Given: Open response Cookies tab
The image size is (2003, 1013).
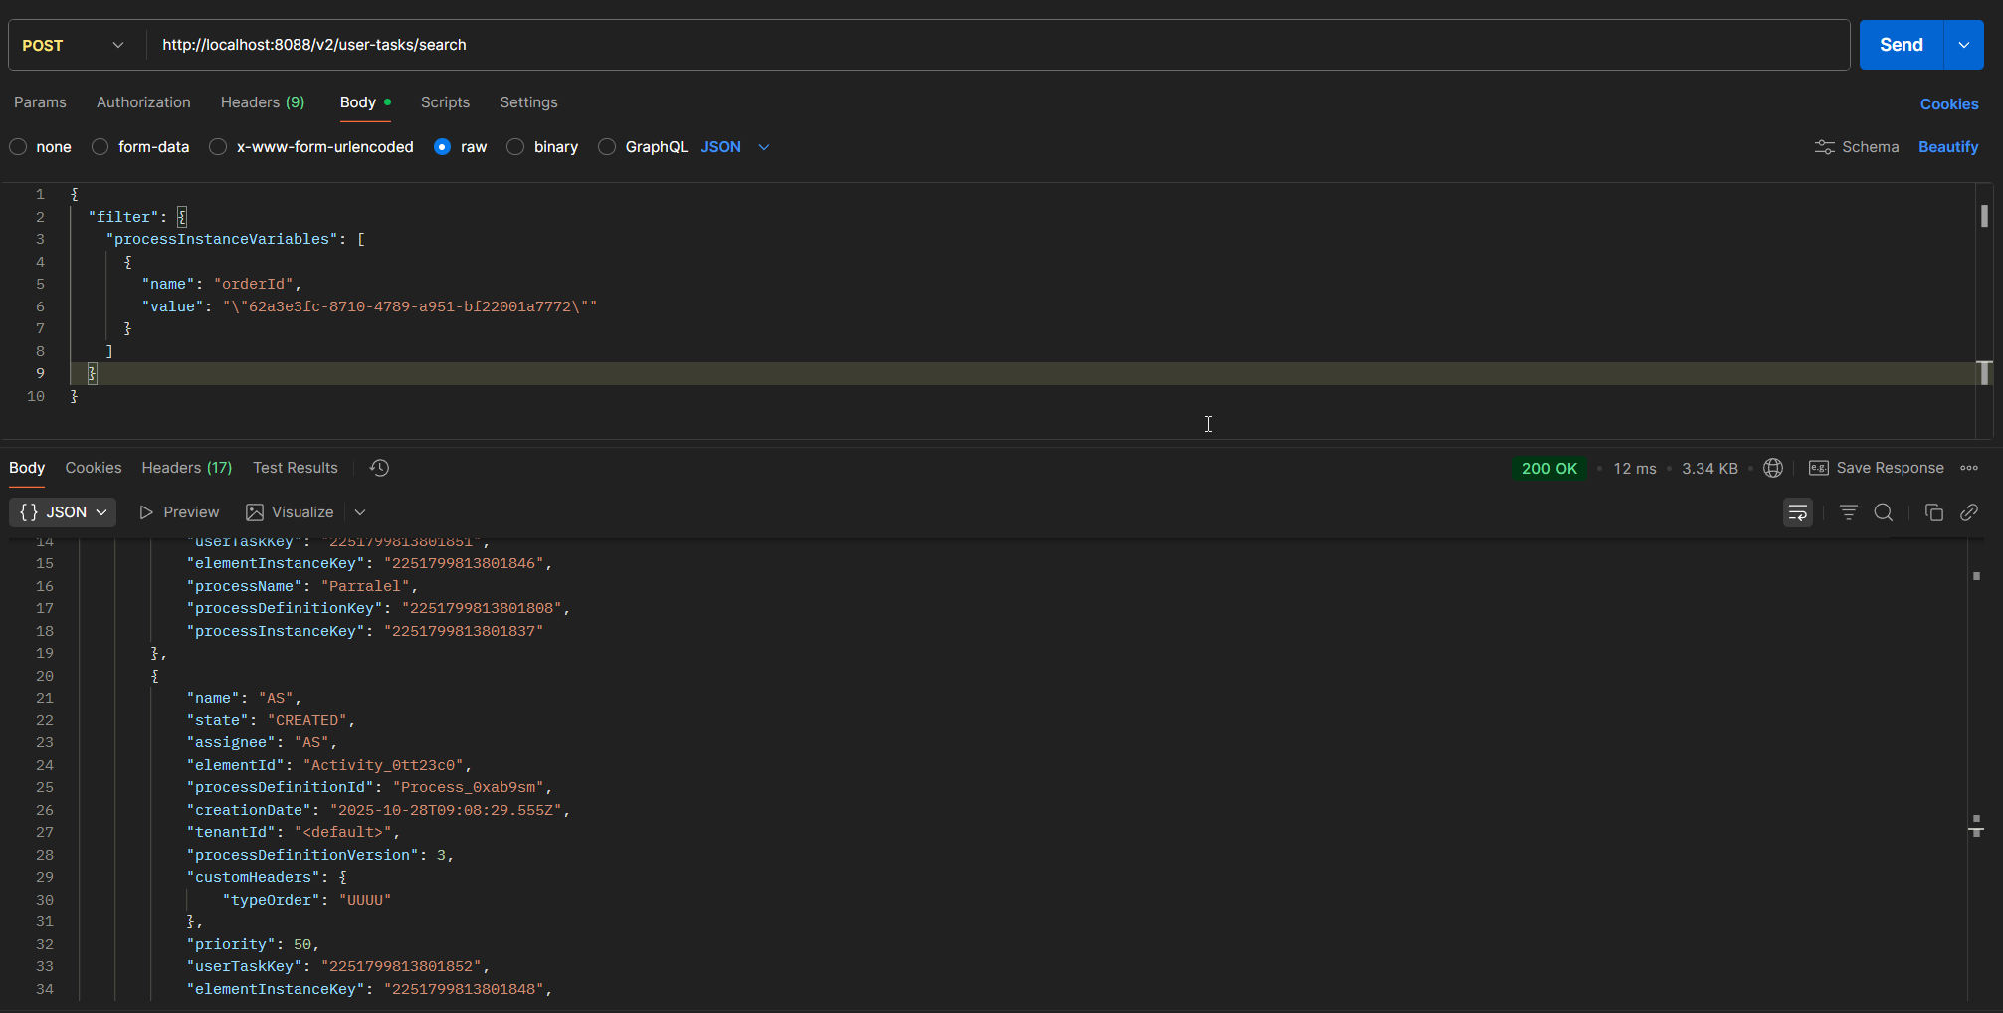Looking at the screenshot, I should [94, 468].
